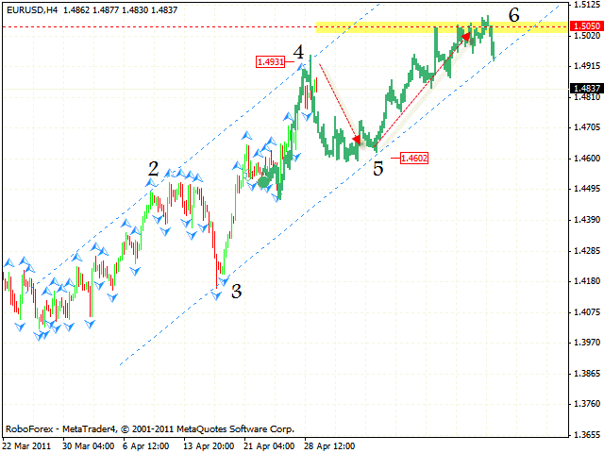This screenshot has height=453, width=604.
Task: Click the 1.4285 value on price axis
Action: pos(586,250)
